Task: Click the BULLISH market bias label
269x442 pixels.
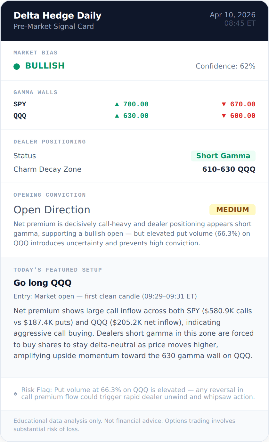Action: (45, 66)
